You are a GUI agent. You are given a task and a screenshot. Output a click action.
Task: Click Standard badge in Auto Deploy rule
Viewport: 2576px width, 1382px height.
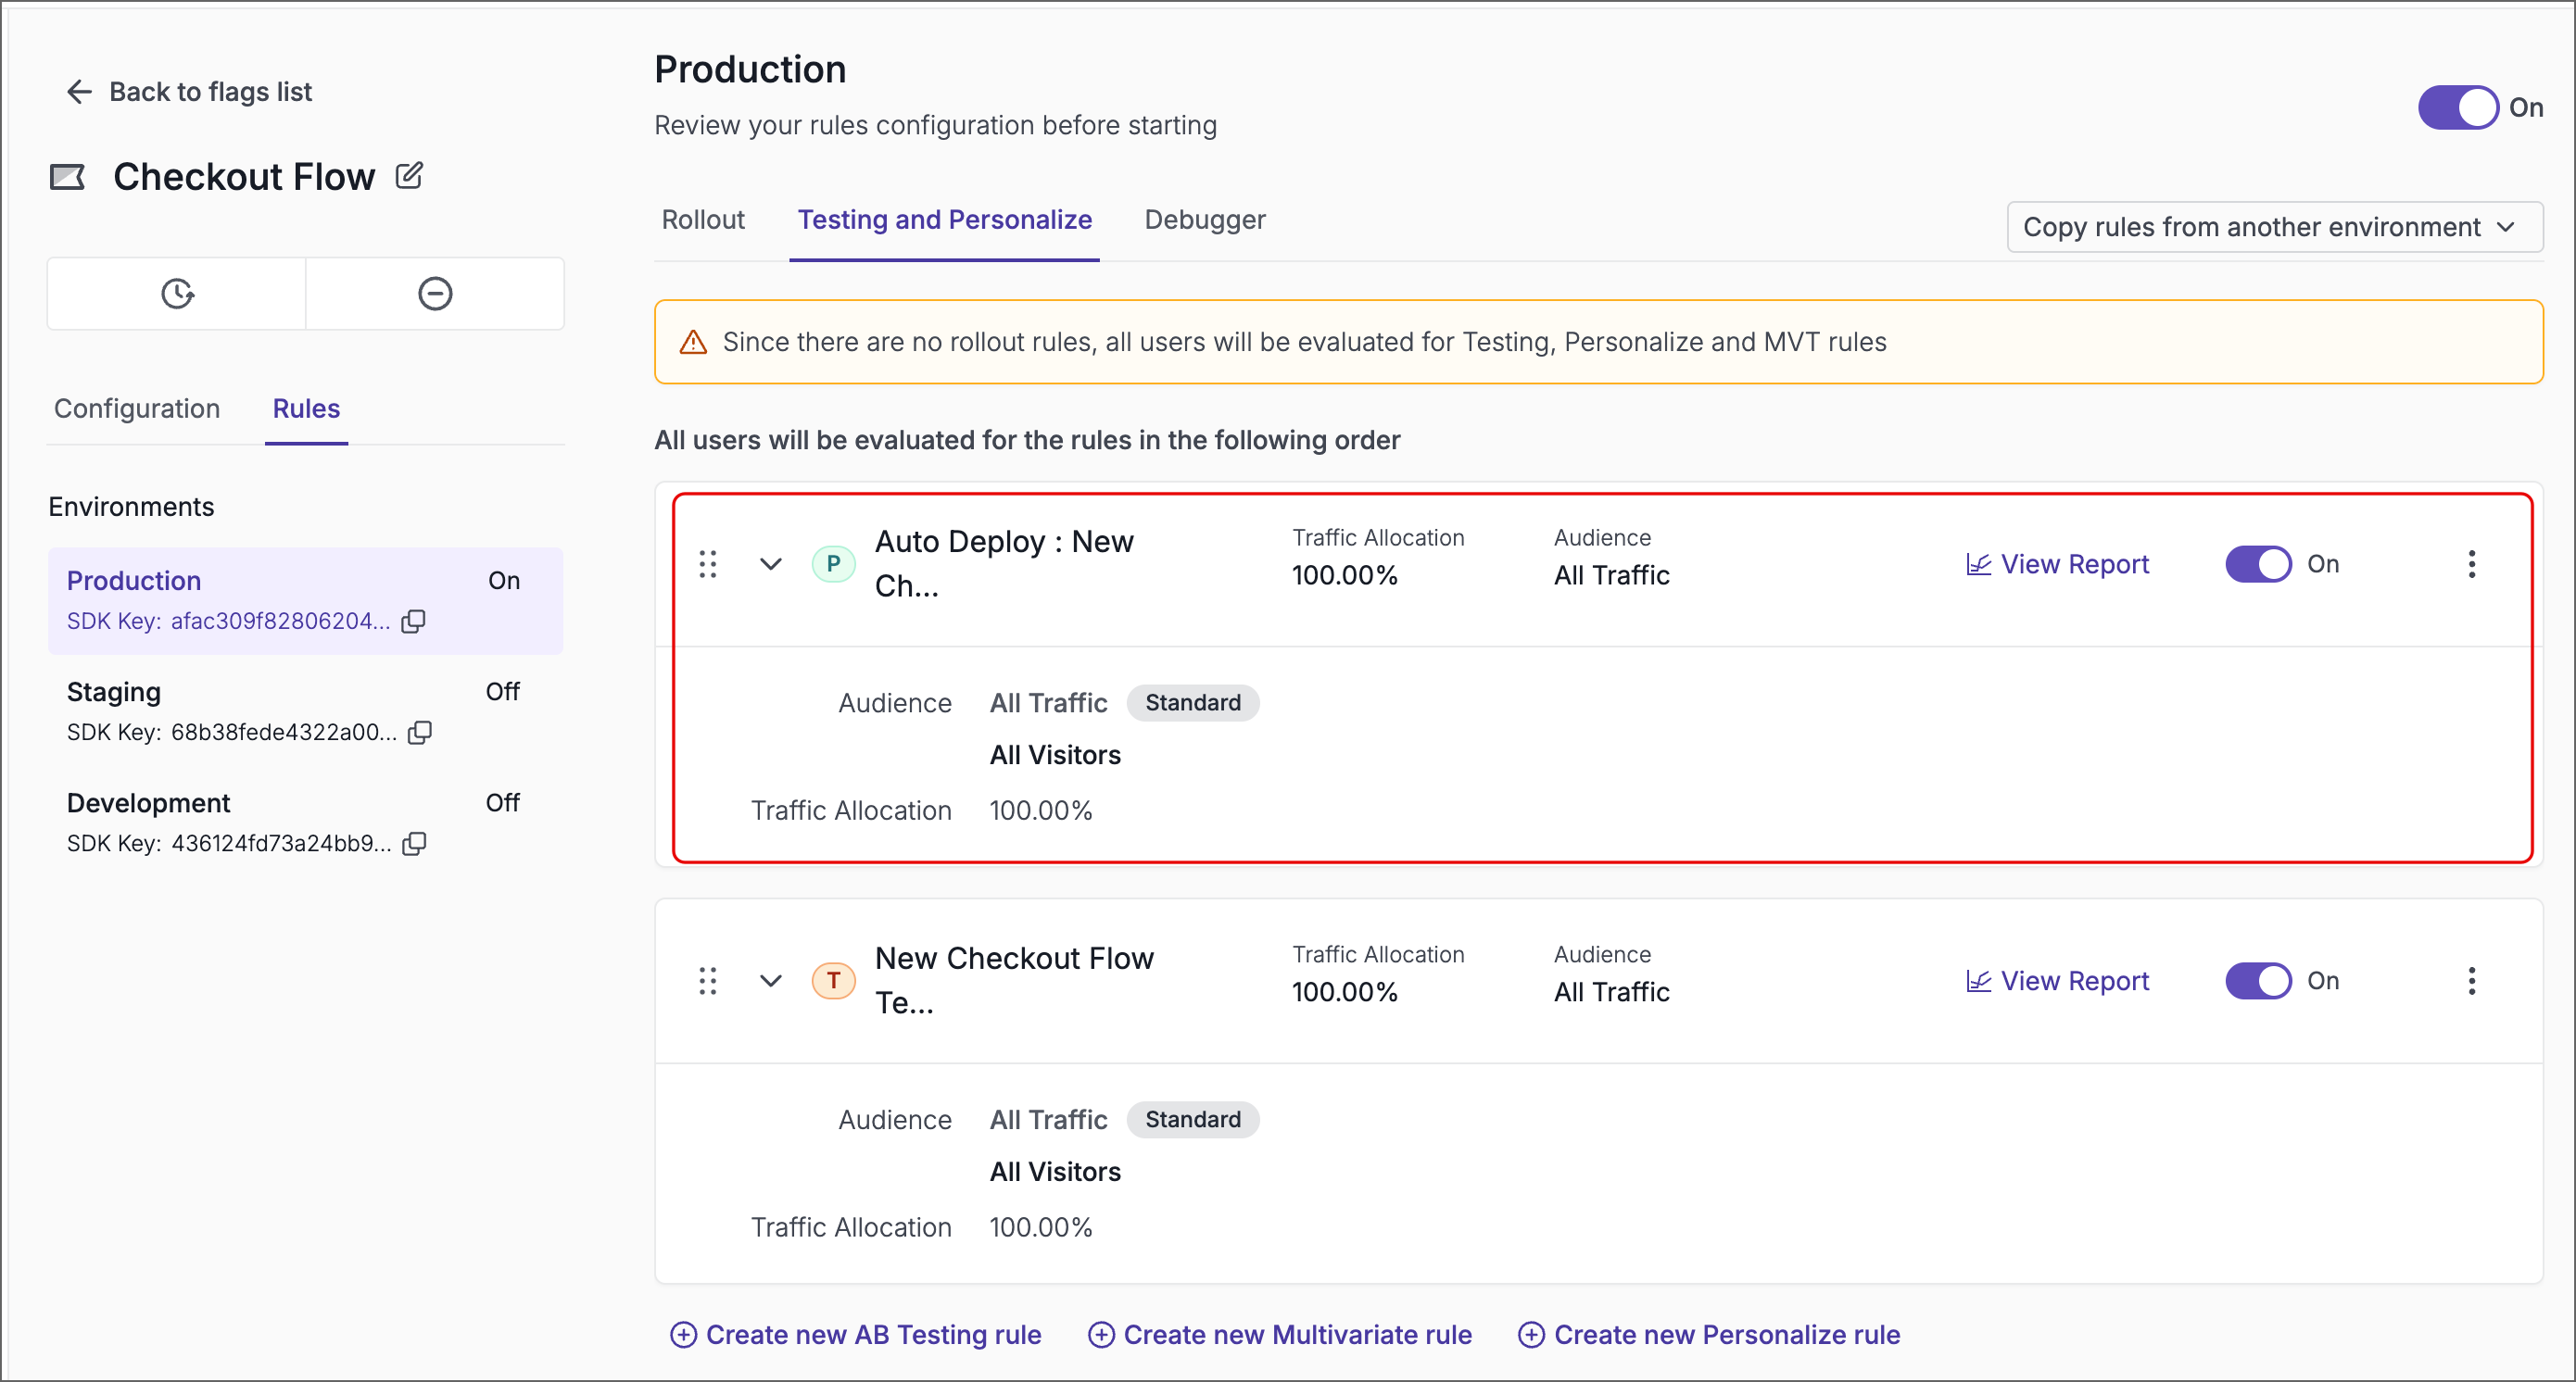(1192, 702)
